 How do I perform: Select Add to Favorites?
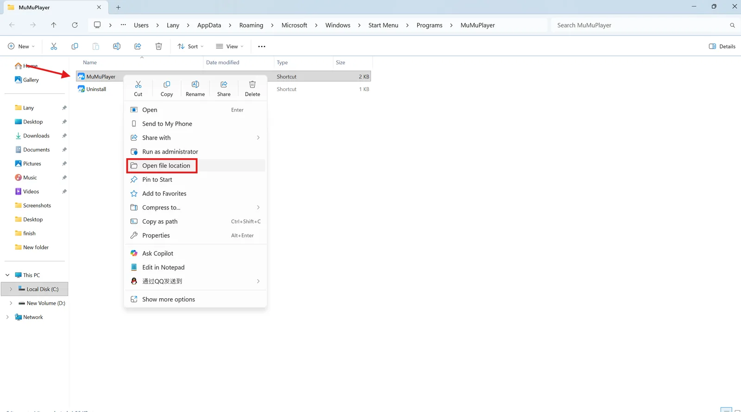(x=195, y=193)
